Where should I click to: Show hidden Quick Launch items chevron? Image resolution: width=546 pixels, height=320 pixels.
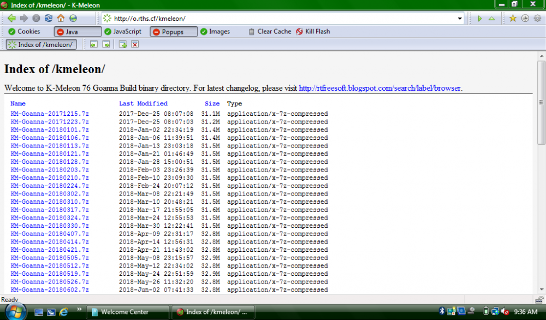click(x=79, y=309)
